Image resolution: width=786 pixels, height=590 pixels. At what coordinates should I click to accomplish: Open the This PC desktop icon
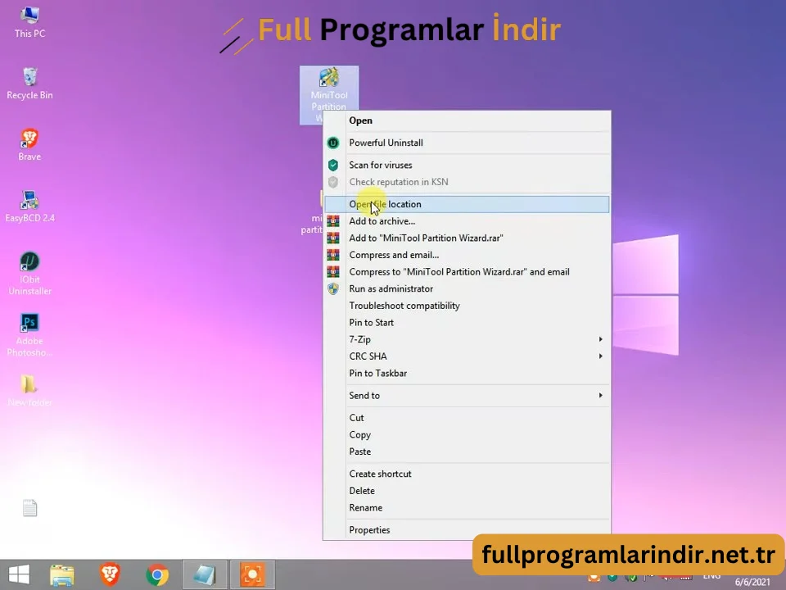coord(29,22)
